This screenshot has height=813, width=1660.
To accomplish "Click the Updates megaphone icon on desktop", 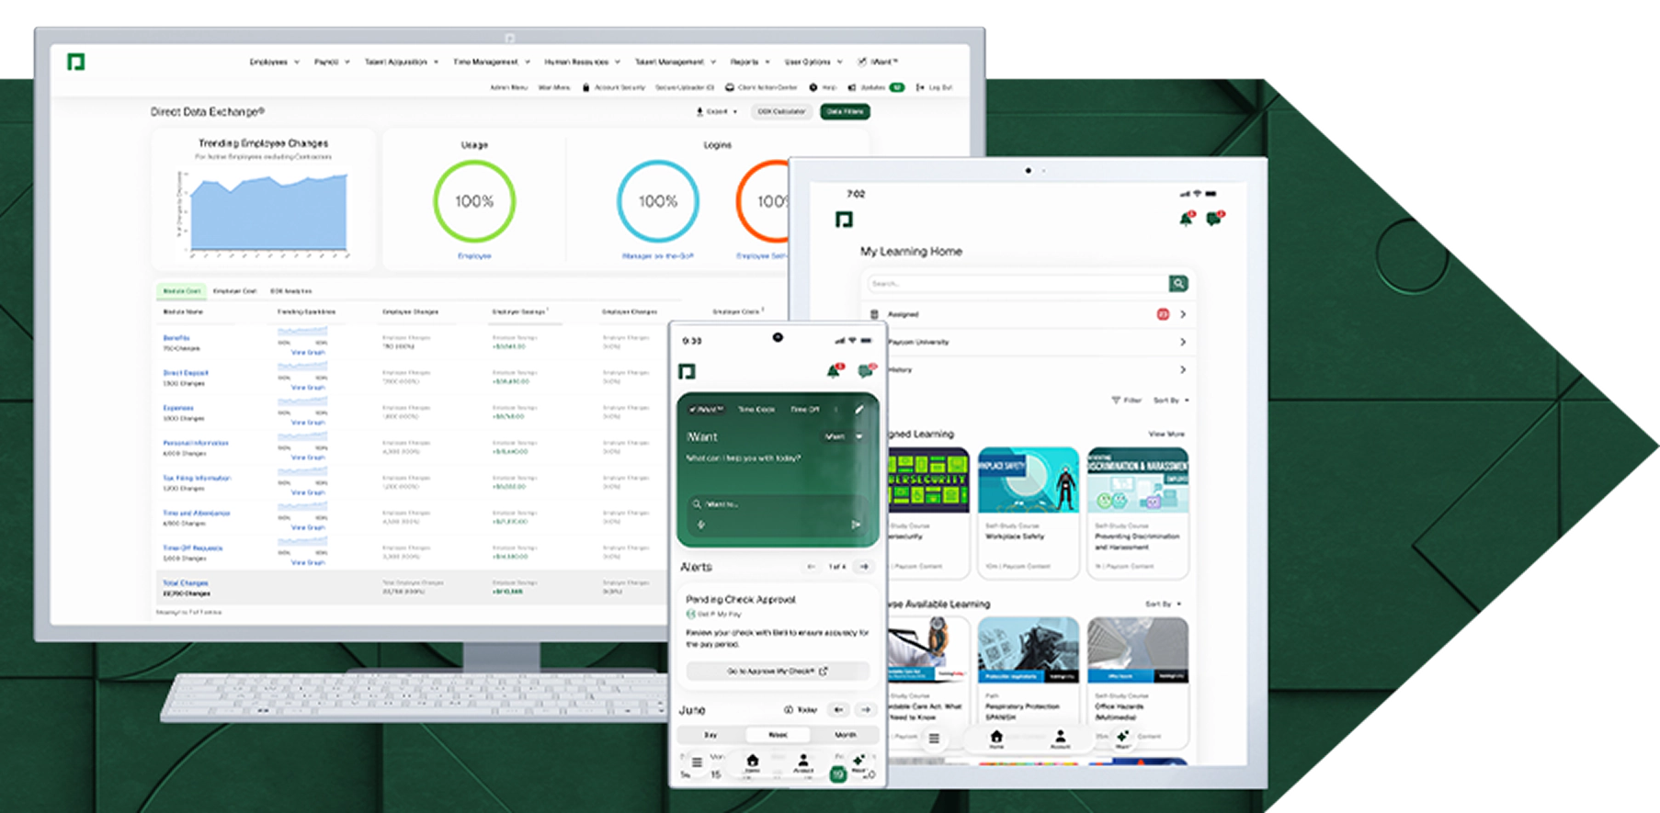I will pos(852,87).
